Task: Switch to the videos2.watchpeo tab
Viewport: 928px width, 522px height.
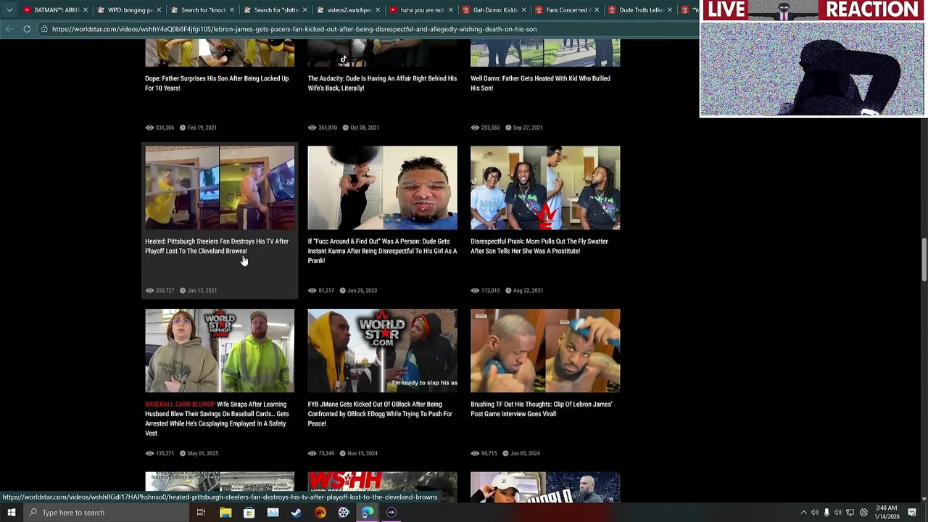Action: (x=348, y=10)
